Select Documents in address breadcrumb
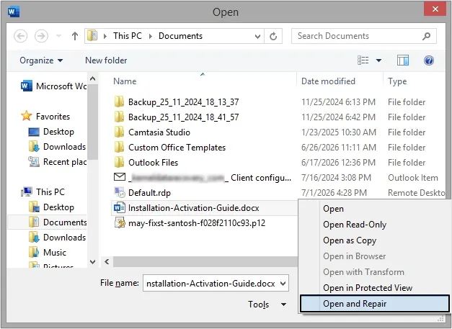 coord(180,36)
